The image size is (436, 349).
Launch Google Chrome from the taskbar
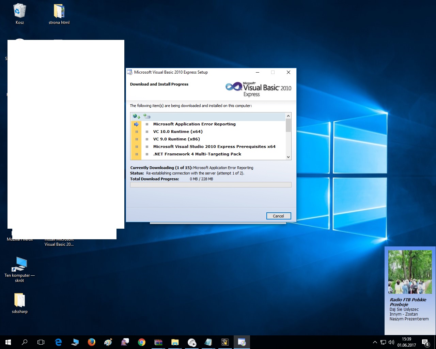(x=142, y=342)
